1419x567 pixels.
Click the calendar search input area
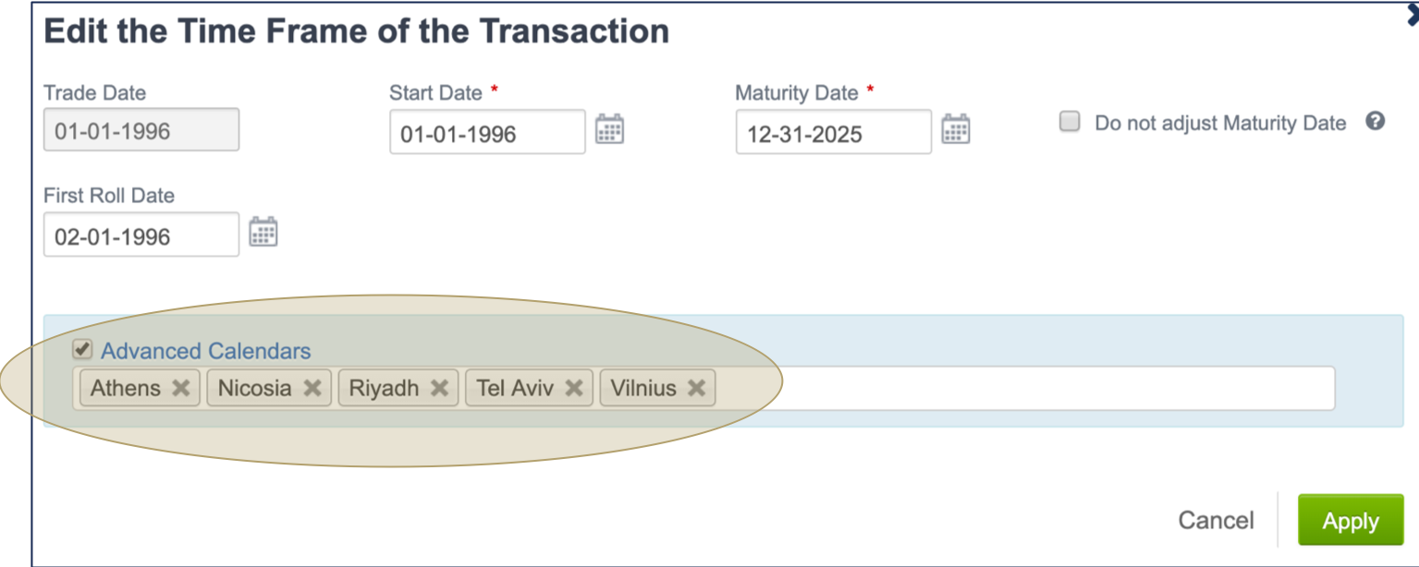(1017, 388)
